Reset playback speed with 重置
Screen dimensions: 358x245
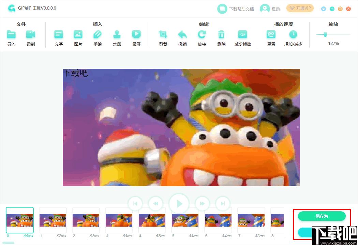[271, 35]
